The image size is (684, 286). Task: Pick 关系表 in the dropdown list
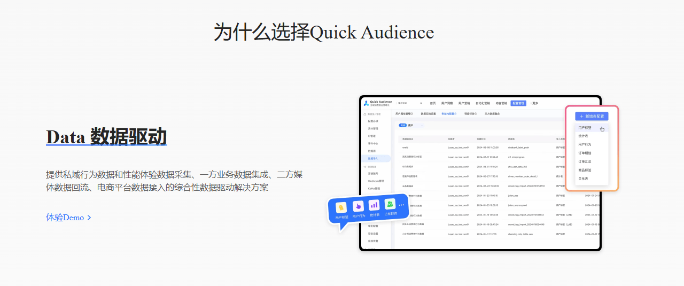(584, 179)
